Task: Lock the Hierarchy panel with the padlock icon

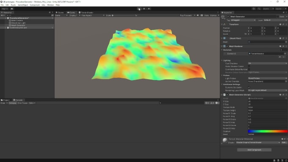Action: tap(50, 12)
